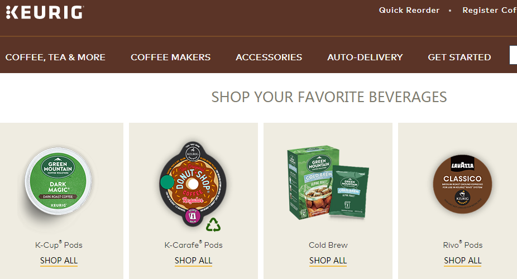
Task: Click the Lavazza Classico Rivo pod image
Action: 462,184
